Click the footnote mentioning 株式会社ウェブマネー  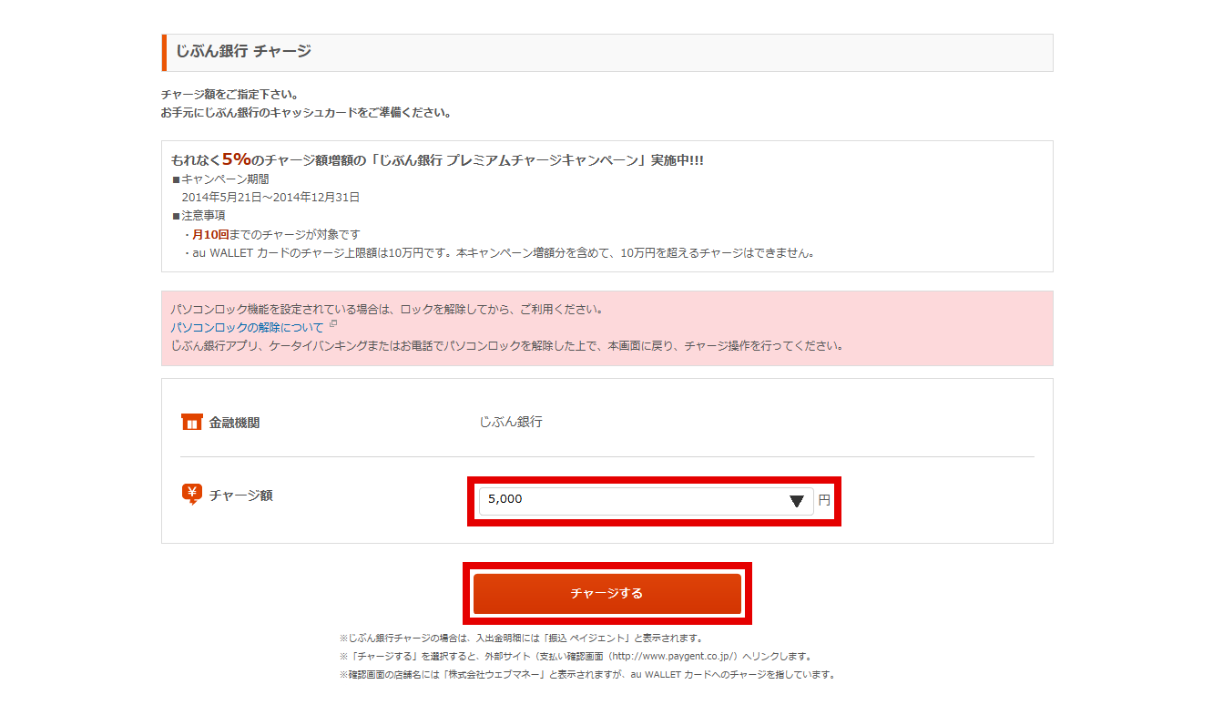click(x=586, y=675)
